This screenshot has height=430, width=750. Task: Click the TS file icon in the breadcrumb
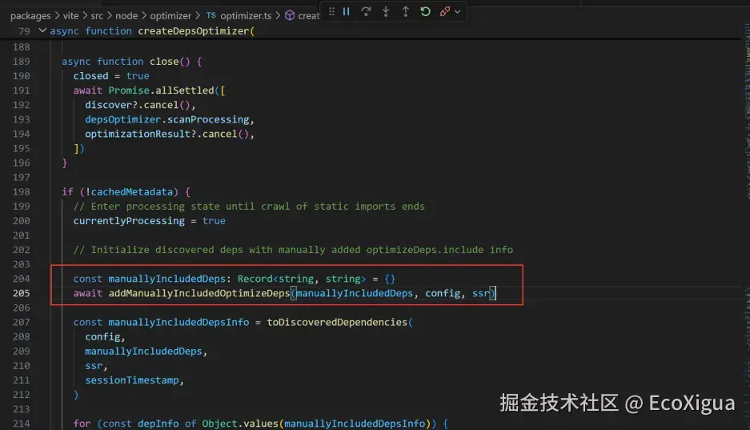pyautogui.click(x=211, y=15)
